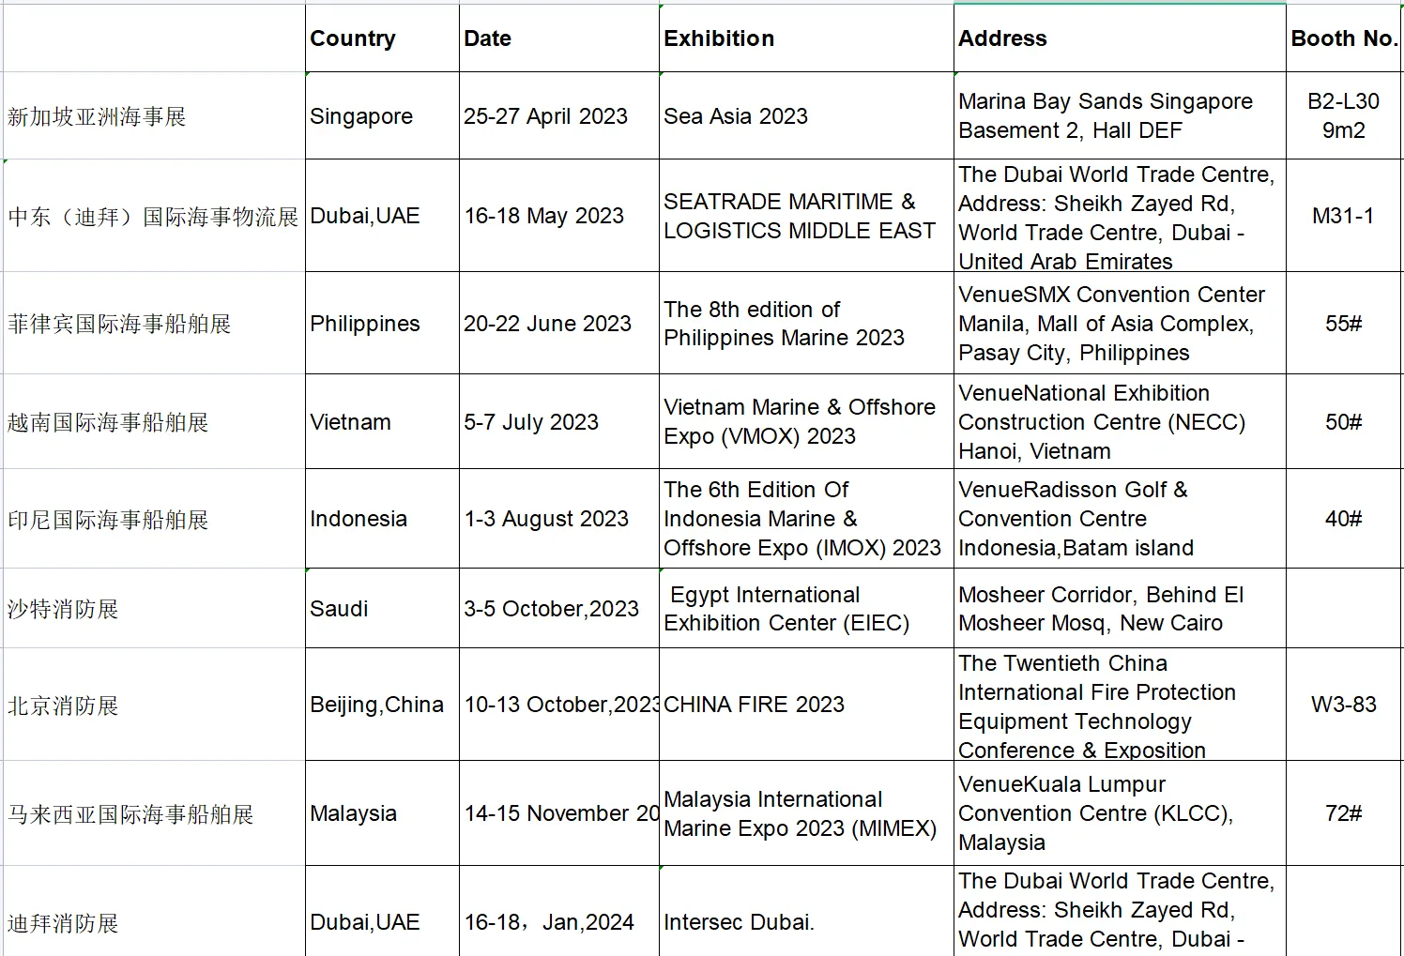Click the Vietnam Marine & Offshore Expo cell
Viewport: 1404px width, 956px height.
(x=805, y=421)
